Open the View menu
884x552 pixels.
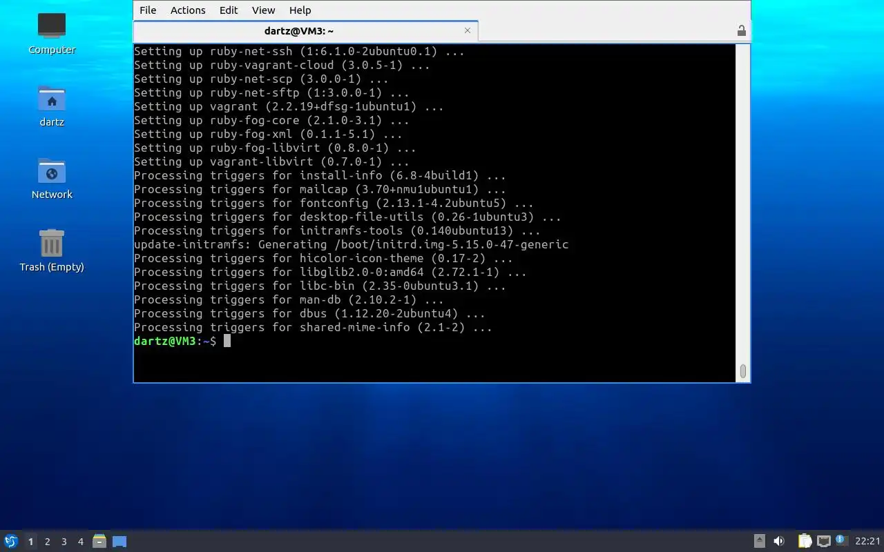click(x=263, y=10)
